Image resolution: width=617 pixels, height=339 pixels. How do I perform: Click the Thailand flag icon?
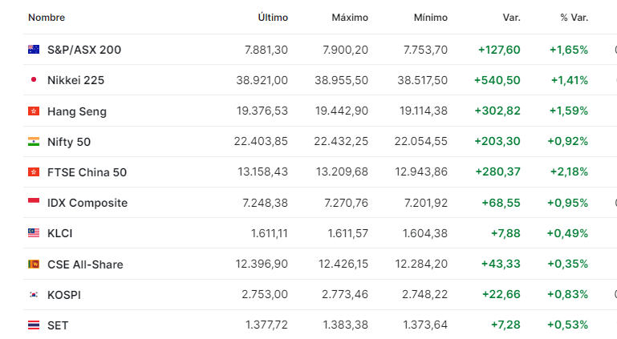[34, 325]
